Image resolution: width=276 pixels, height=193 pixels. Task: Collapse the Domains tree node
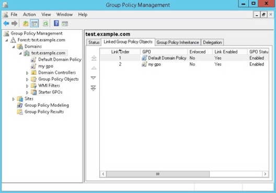pyautogui.click(x=14, y=47)
